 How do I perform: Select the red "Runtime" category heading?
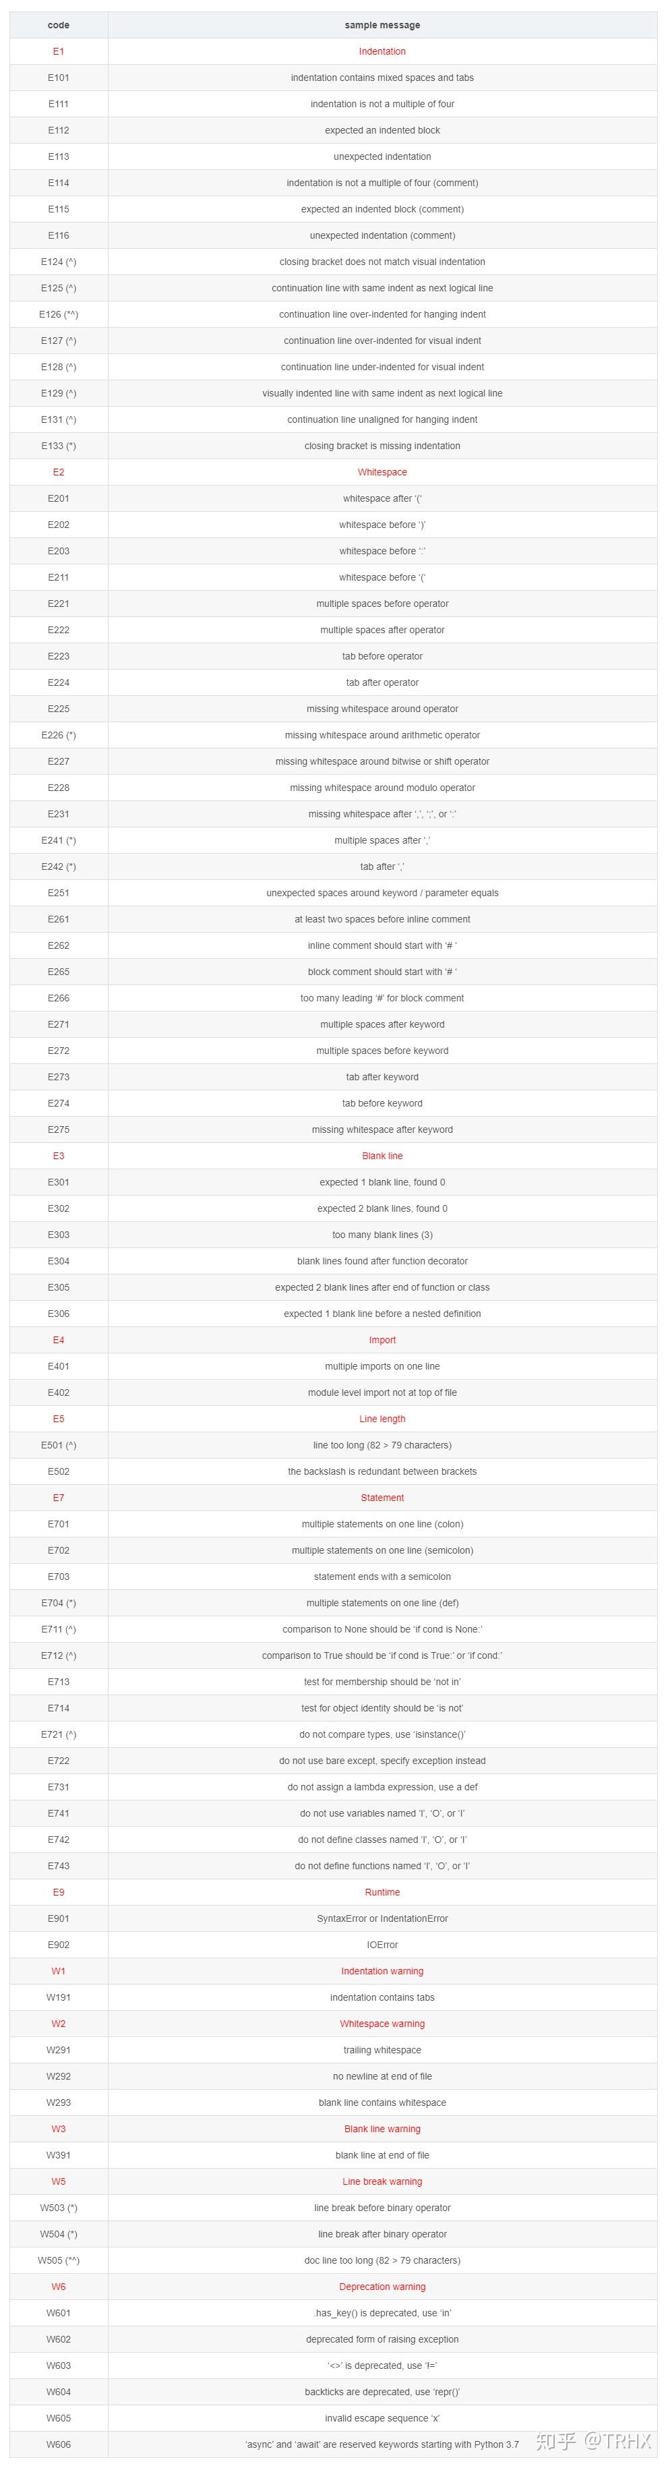click(x=382, y=1892)
